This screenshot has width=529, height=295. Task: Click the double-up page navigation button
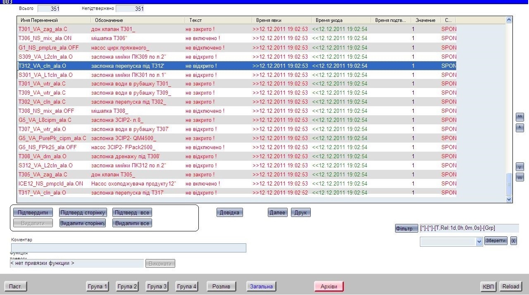pos(520,117)
